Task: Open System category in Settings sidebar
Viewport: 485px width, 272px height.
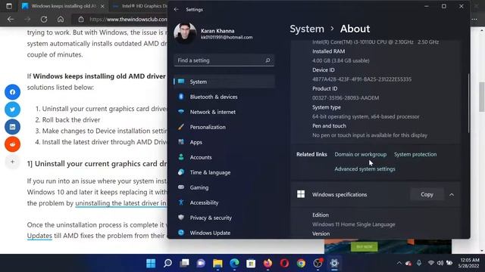Action: tap(224, 82)
